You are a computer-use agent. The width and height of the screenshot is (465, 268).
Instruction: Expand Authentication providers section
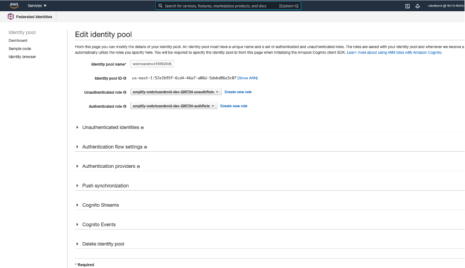tap(108, 166)
